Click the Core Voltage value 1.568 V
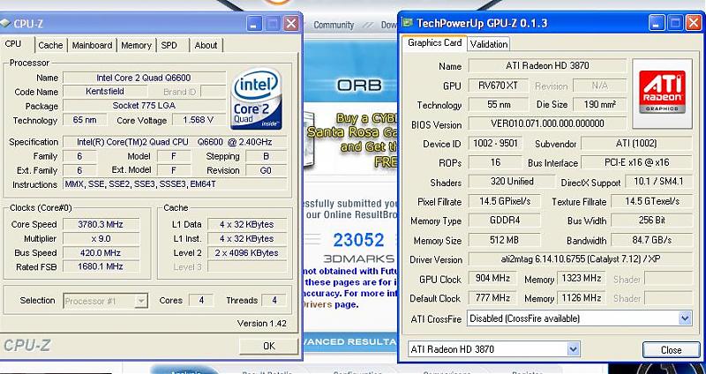Viewport: 706px width, 374px height. (x=199, y=120)
